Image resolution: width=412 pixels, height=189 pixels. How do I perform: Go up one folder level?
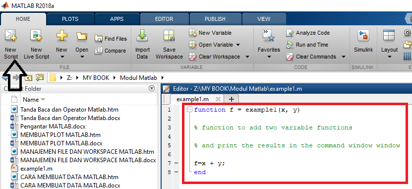click(x=28, y=77)
